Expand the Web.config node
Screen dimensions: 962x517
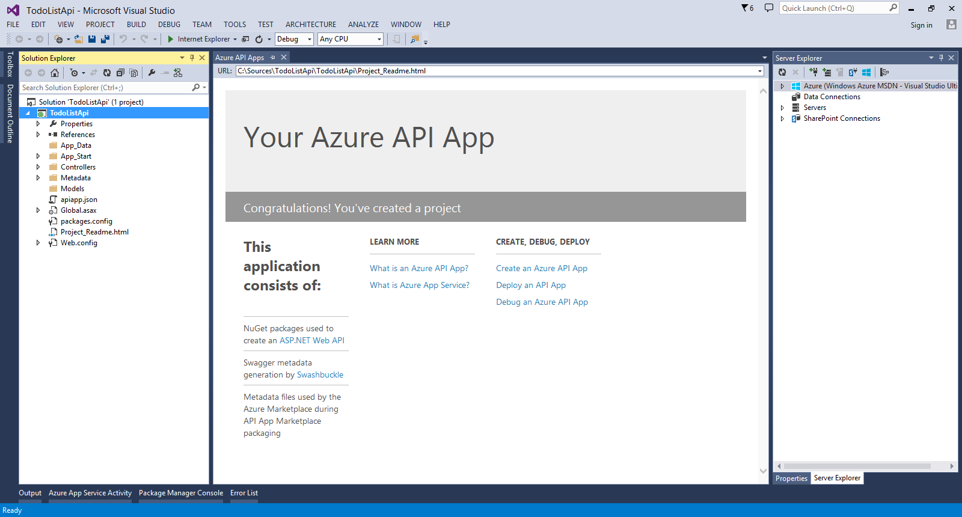point(38,243)
